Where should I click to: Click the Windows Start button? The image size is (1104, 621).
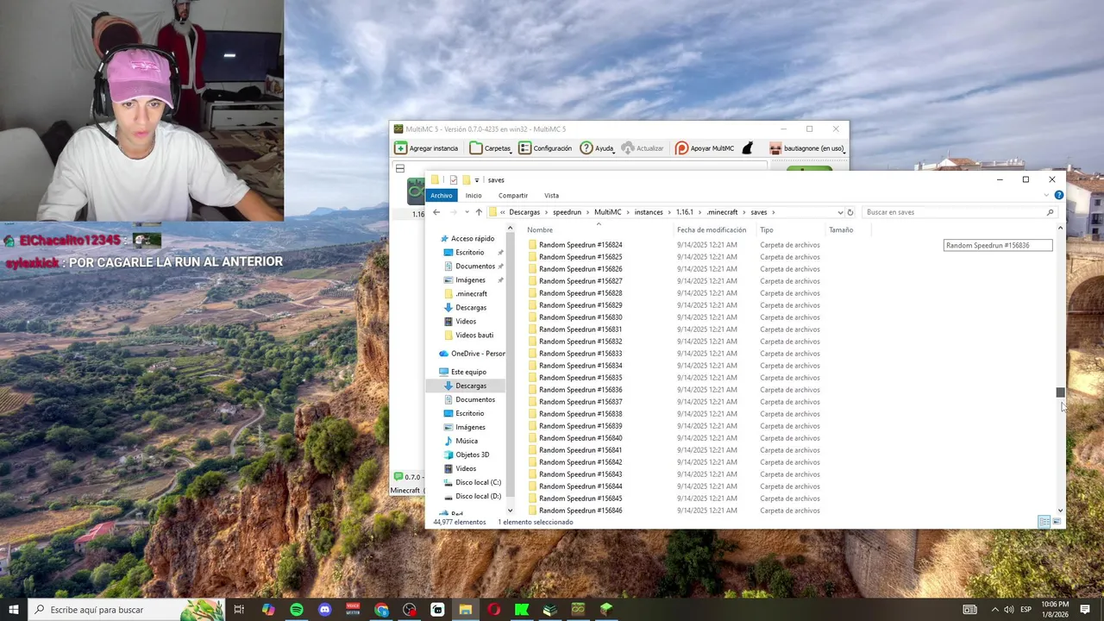pos(14,610)
